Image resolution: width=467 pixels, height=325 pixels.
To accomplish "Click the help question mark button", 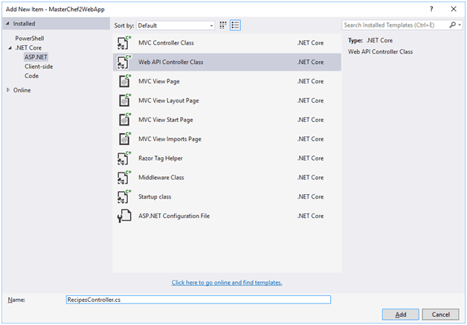I will (x=431, y=9).
